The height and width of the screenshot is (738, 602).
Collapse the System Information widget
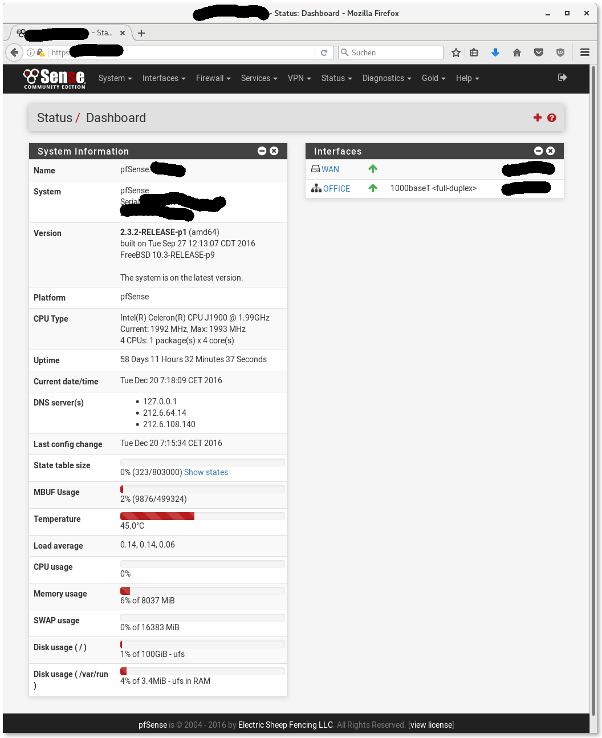click(262, 151)
